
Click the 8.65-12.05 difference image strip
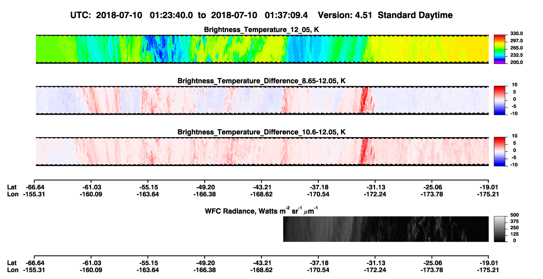[x=262, y=100]
